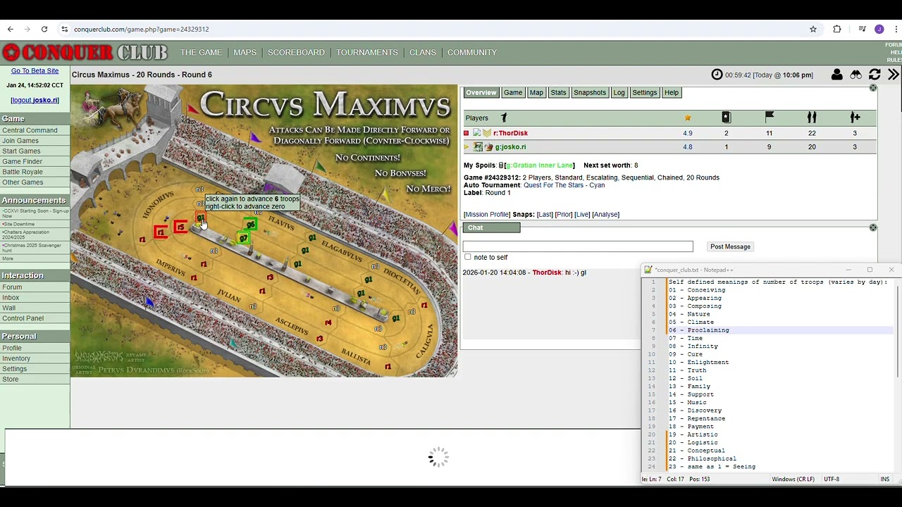Open the SCOREBOARD menu
The height and width of the screenshot is (507, 902).
tap(296, 52)
